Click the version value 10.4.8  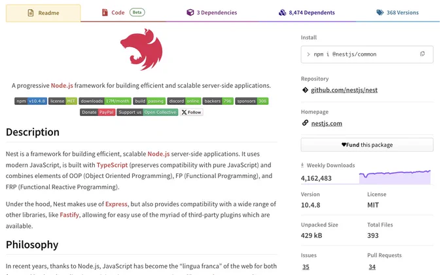click(310, 205)
